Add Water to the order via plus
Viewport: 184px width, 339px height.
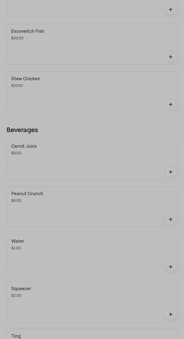point(171,267)
